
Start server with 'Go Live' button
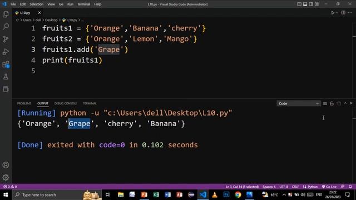click(329, 187)
